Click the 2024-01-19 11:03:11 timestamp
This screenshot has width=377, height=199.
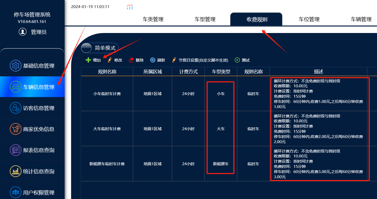[x=90, y=7]
